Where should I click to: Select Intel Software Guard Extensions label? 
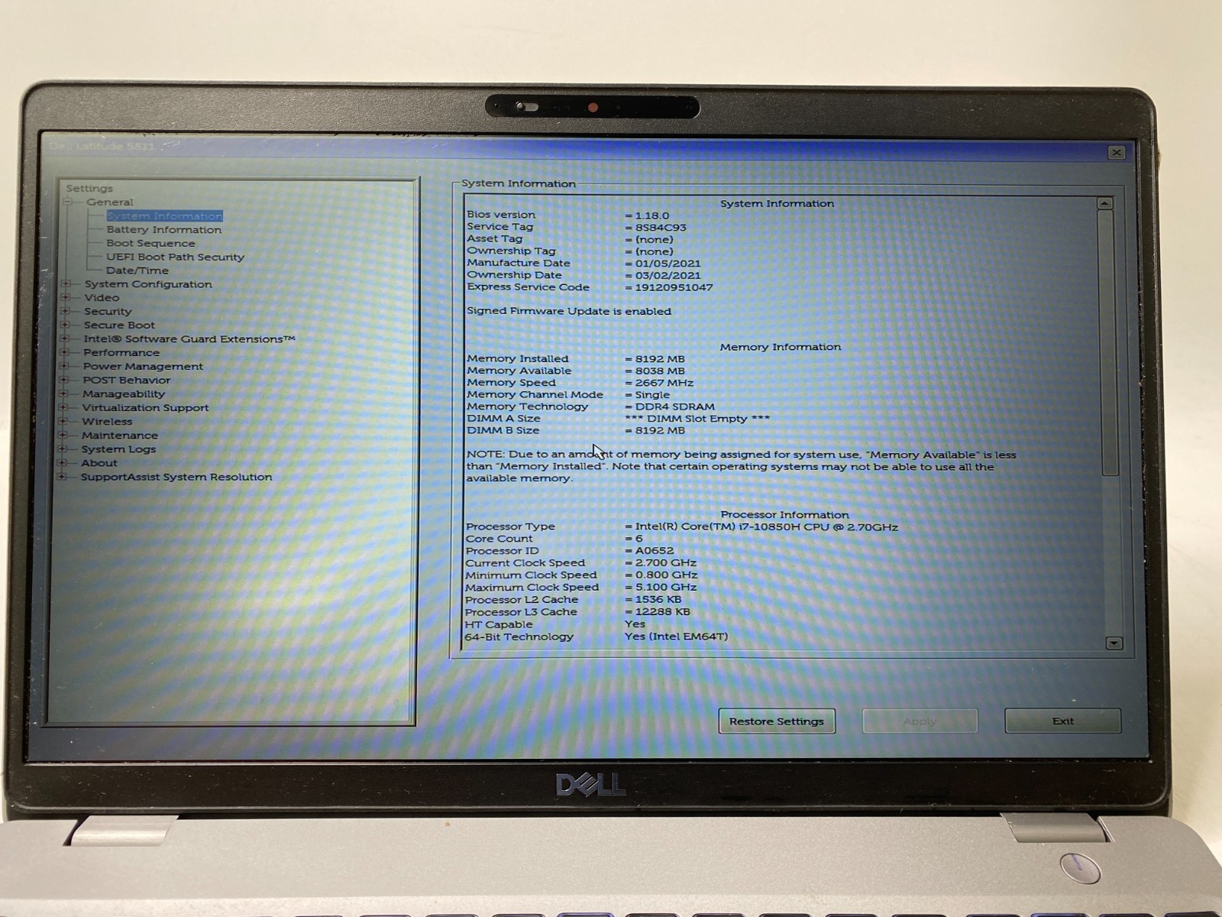[x=189, y=339]
